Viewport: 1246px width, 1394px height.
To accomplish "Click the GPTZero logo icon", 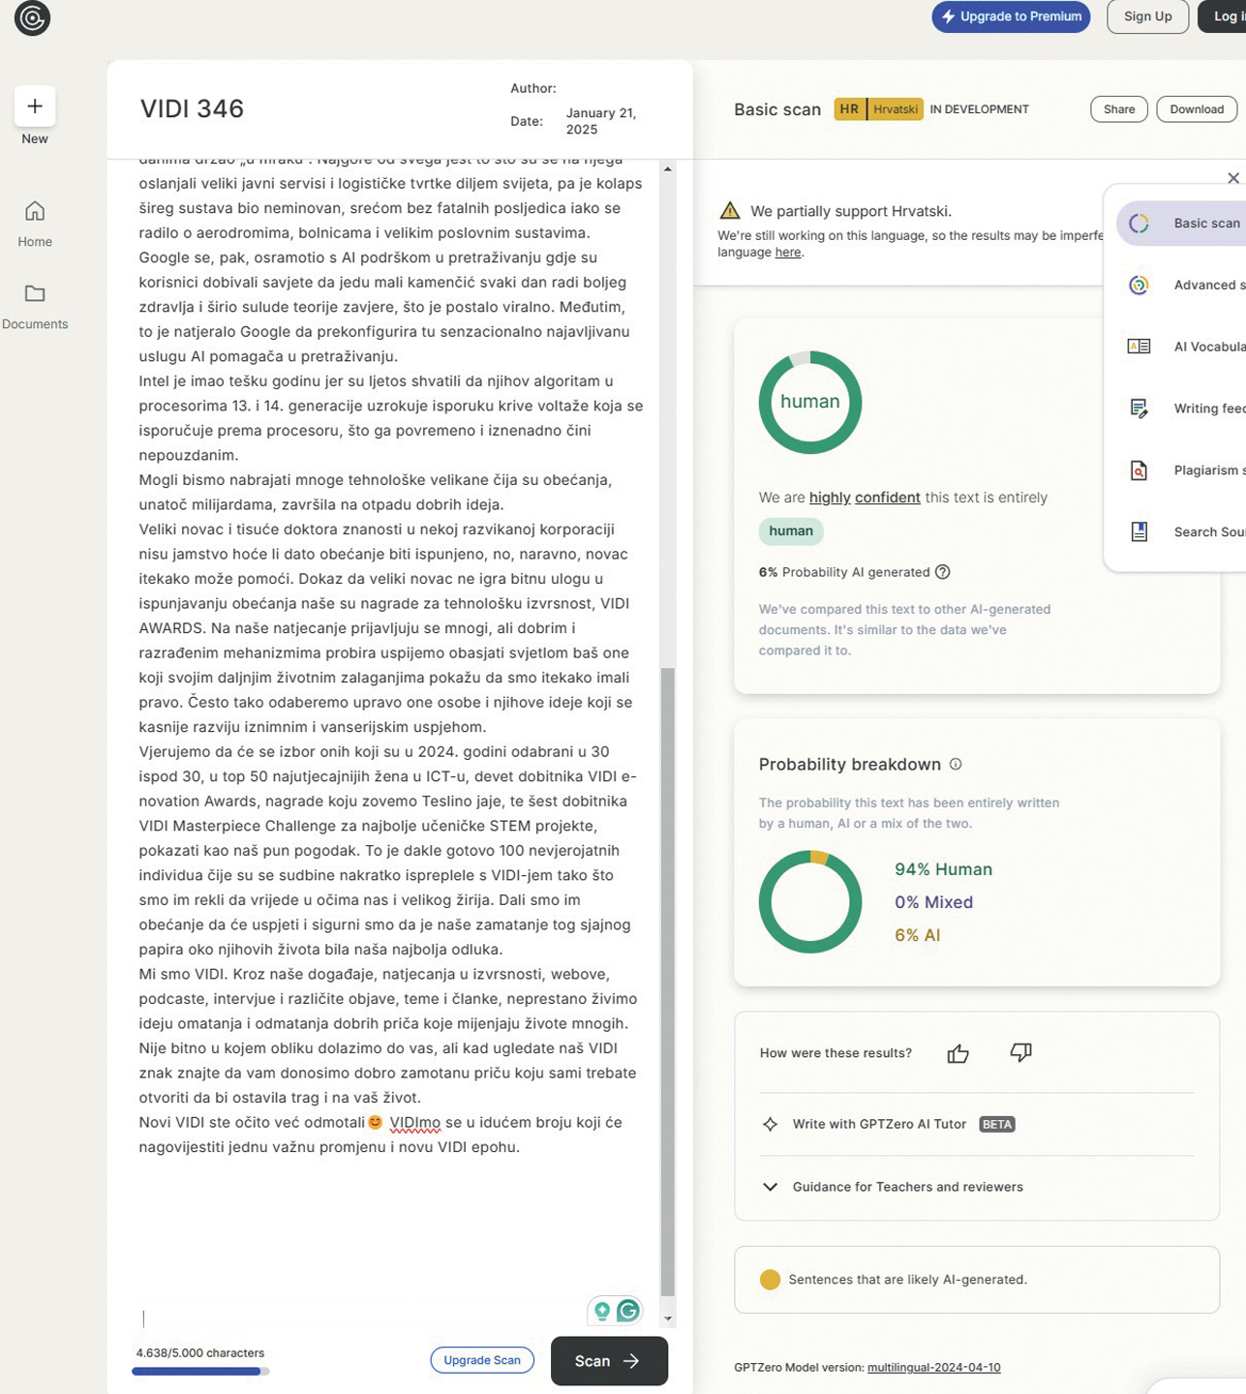I will point(32,18).
